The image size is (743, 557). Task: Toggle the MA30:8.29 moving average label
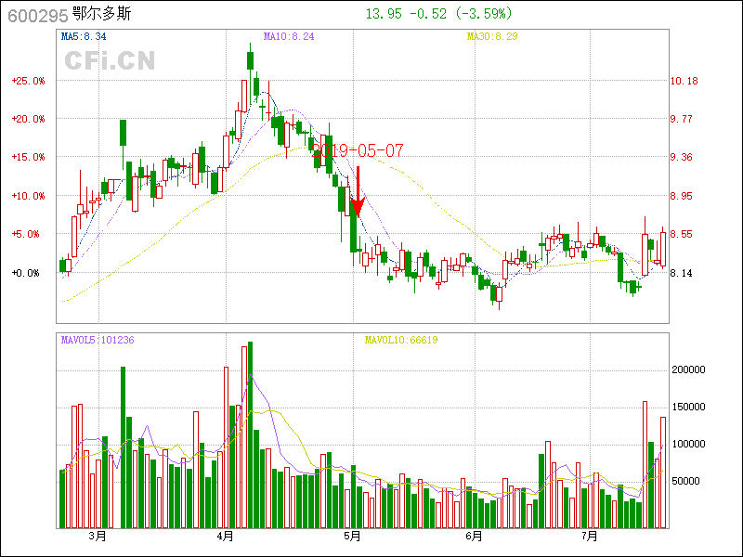click(491, 37)
